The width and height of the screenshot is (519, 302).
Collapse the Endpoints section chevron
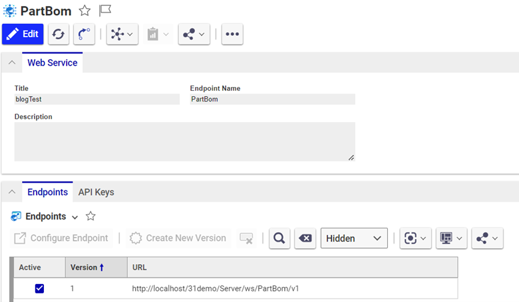[11, 192]
